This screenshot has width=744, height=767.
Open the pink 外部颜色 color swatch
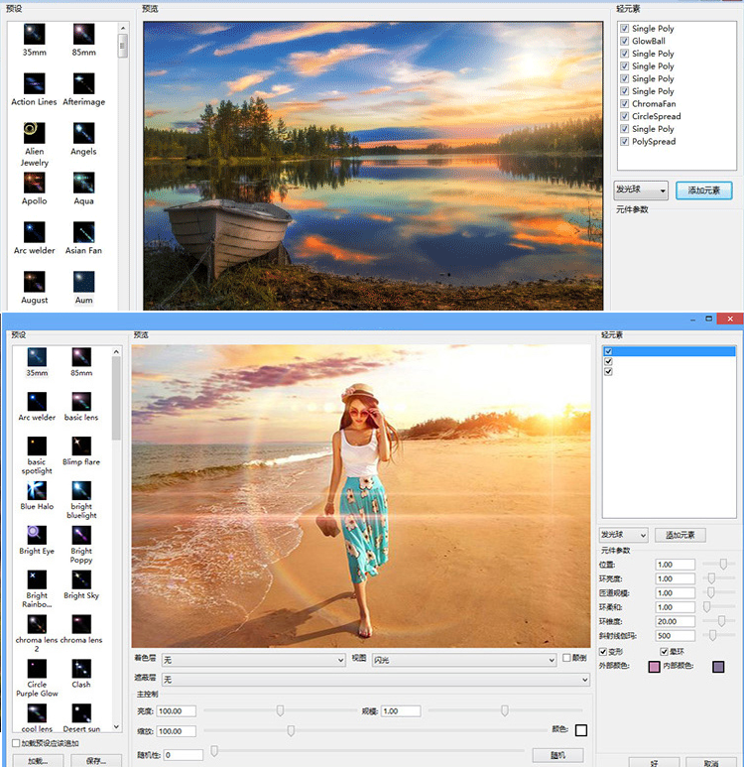click(x=654, y=667)
